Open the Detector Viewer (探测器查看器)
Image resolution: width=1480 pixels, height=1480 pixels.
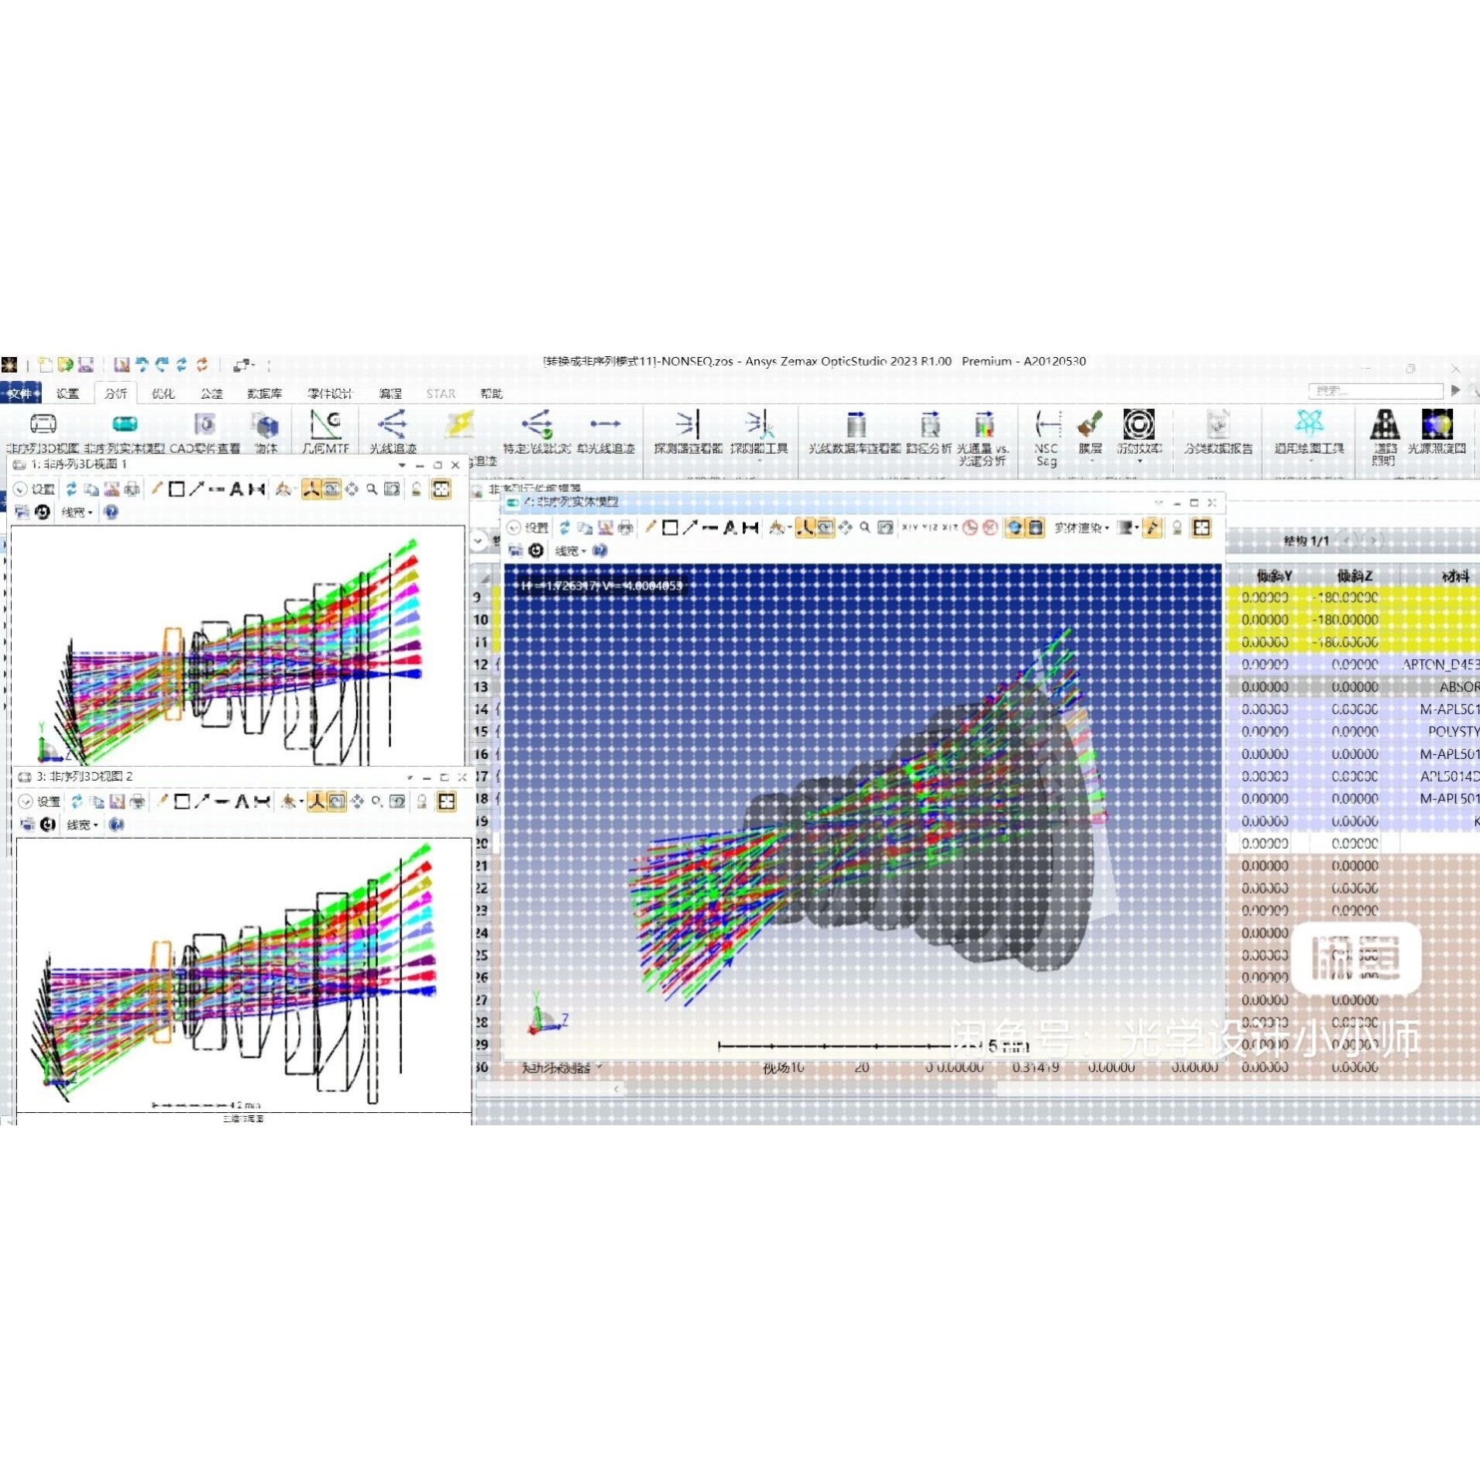688,432
